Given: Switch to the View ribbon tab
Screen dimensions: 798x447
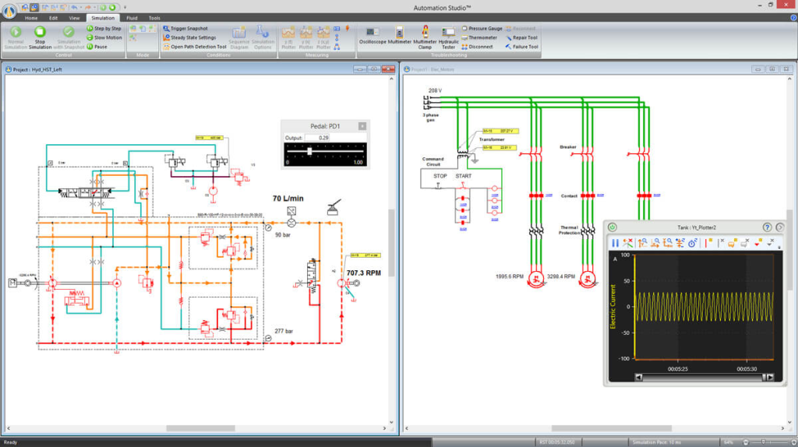Looking at the screenshot, I should click(74, 18).
